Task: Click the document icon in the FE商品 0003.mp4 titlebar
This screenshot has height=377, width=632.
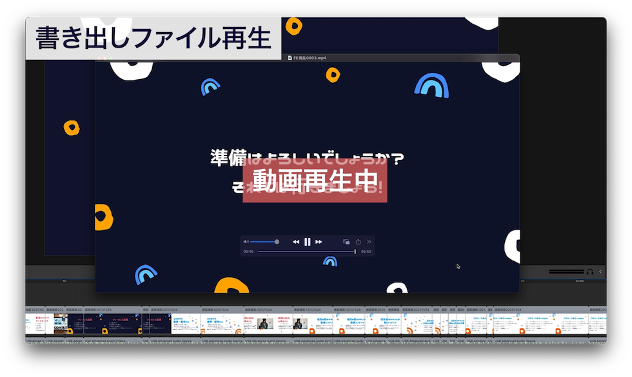Action: (x=290, y=57)
